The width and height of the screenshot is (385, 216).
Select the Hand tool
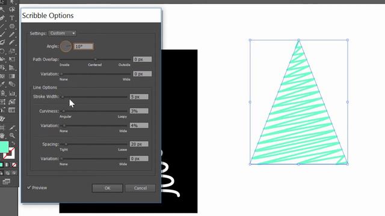[x=2, y=136]
